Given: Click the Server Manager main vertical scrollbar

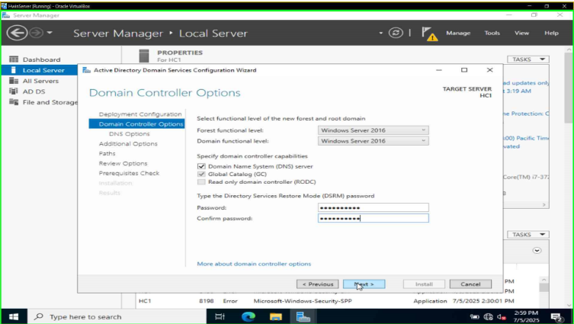Looking at the screenshot, I should pos(569,88).
